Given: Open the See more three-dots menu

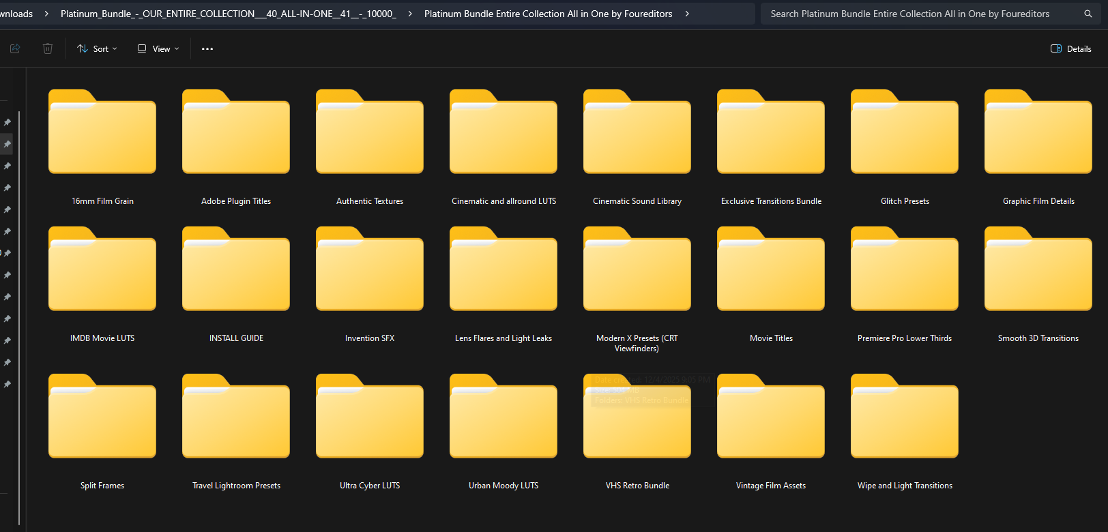Looking at the screenshot, I should [207, 49].
